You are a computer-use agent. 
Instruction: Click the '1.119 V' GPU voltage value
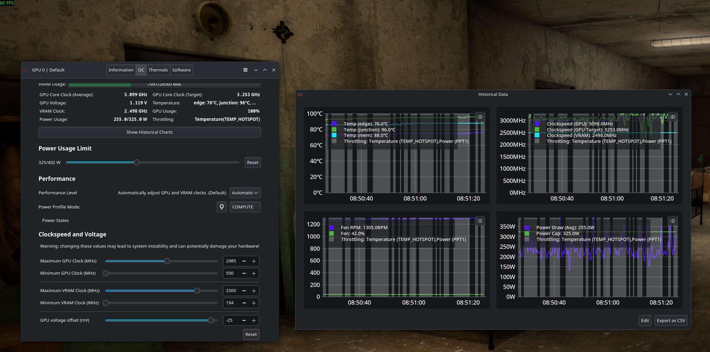138,103
